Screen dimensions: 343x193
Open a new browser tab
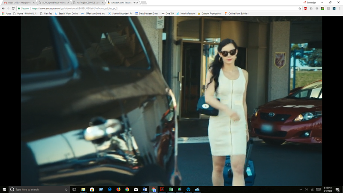144,3
